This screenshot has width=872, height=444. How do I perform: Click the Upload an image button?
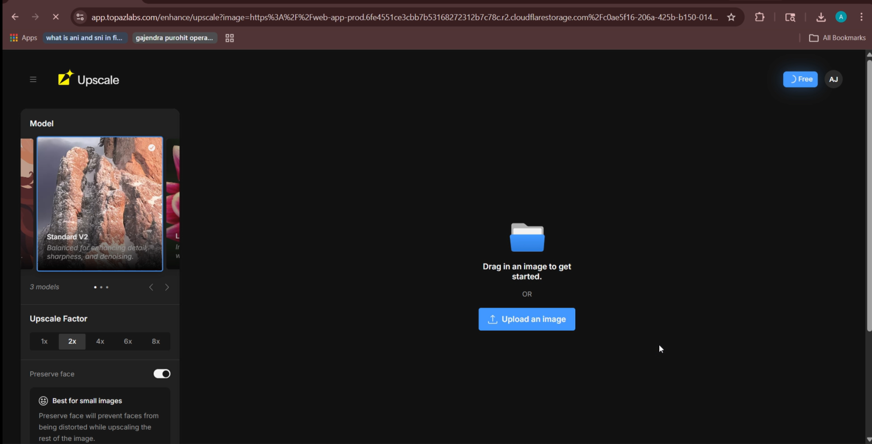[527, 319]
